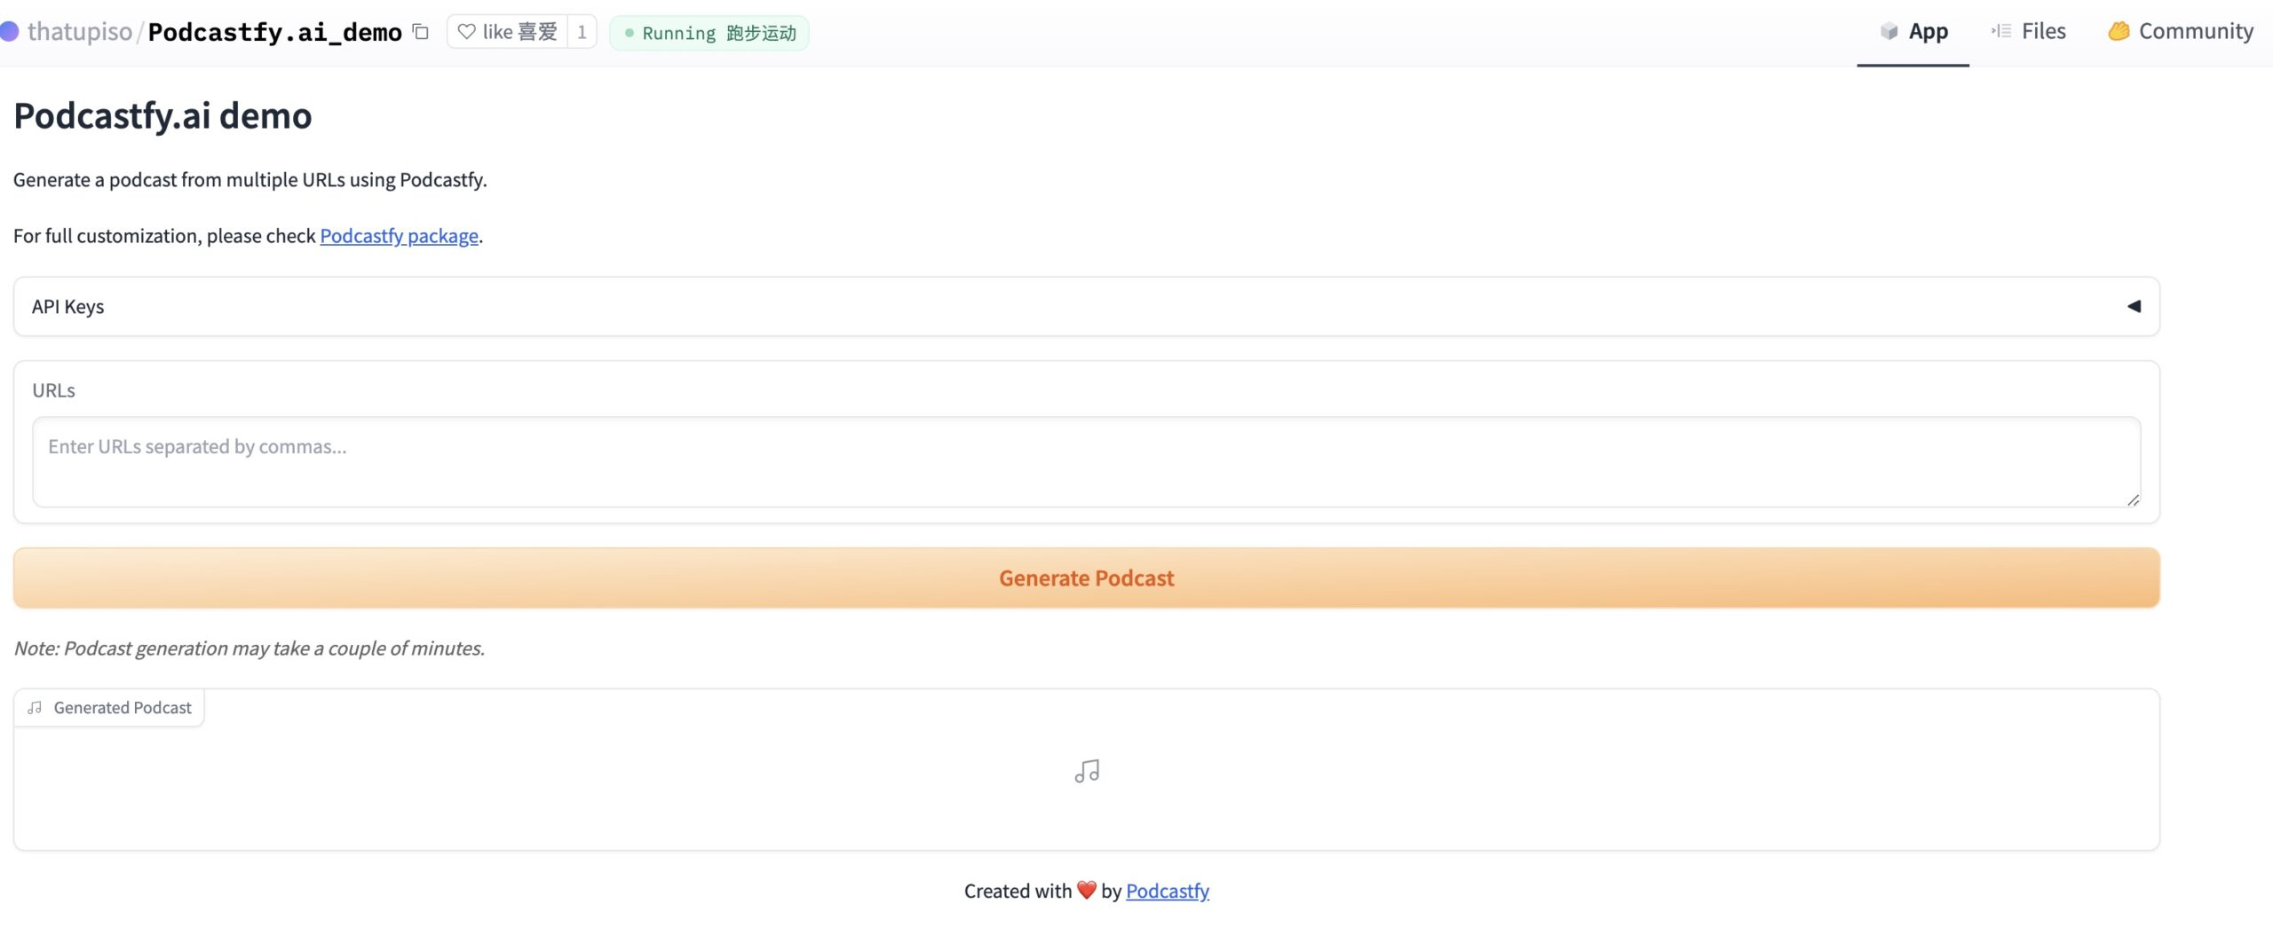Switch to the App tab
Viewport: 2273px width, 927px height.
1913,32
